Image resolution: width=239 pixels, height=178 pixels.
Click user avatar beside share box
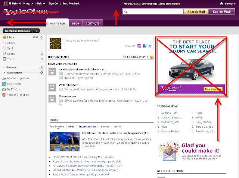55,44
